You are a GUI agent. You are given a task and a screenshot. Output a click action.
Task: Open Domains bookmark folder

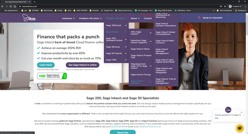click(94, 10)
